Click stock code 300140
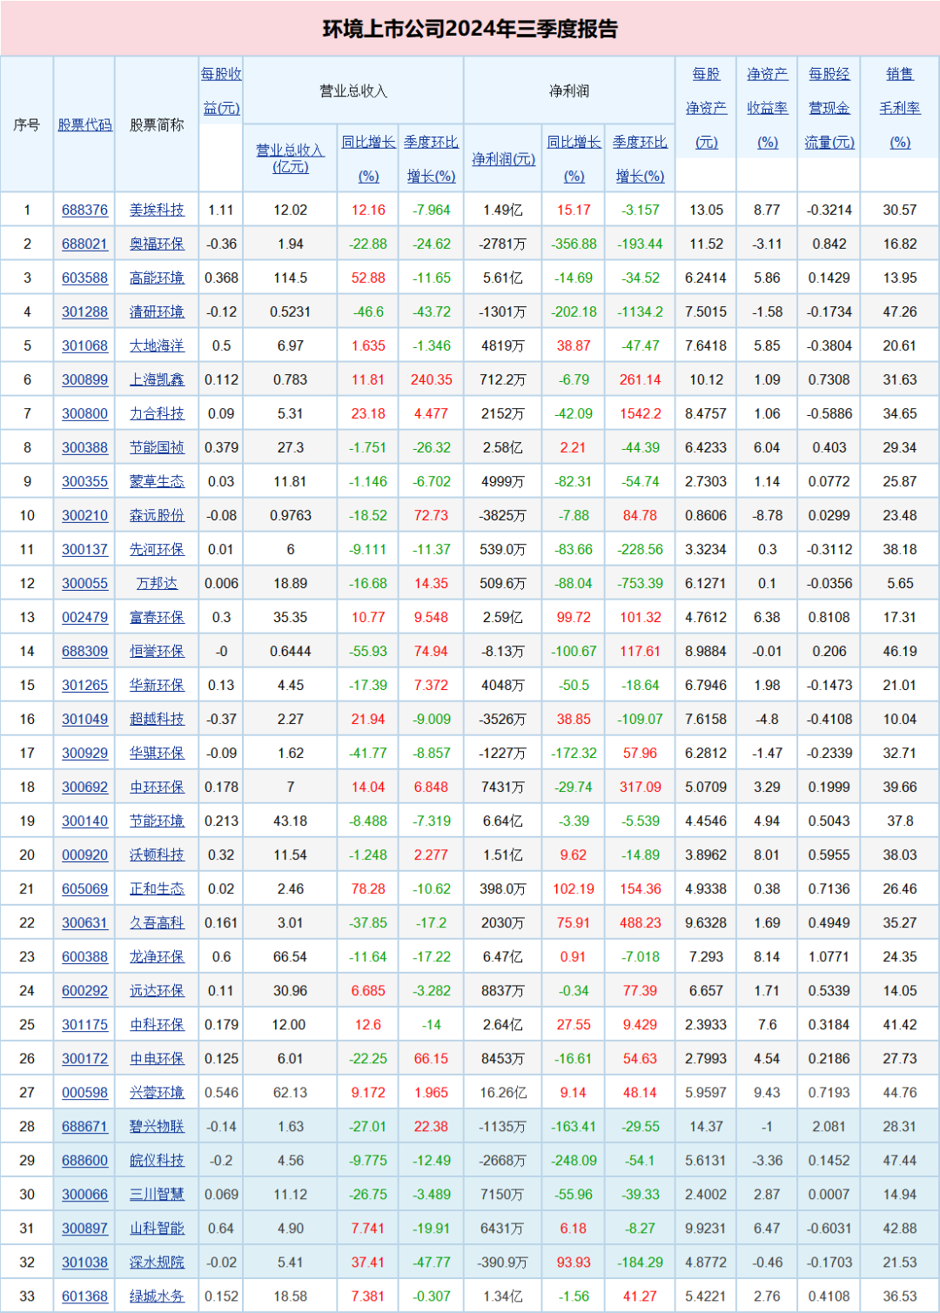Screen dimensions: 940x1313 [x=84, y=821]
